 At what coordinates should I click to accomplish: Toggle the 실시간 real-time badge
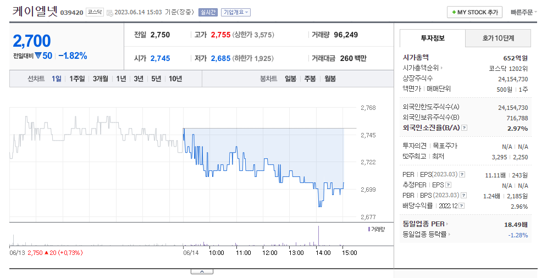click(208, 12)
